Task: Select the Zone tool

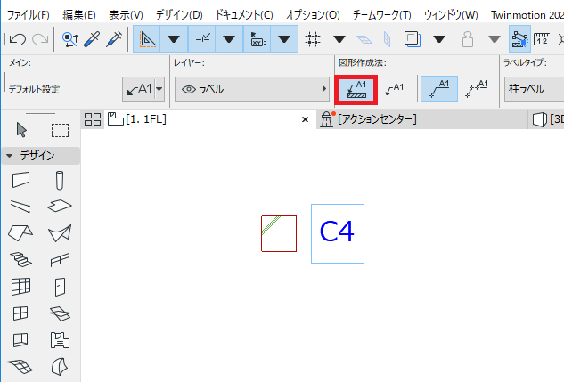Action: [x=60, y=340]
